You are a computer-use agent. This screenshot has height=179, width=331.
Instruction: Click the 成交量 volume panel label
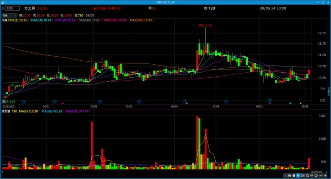point(6,112)
